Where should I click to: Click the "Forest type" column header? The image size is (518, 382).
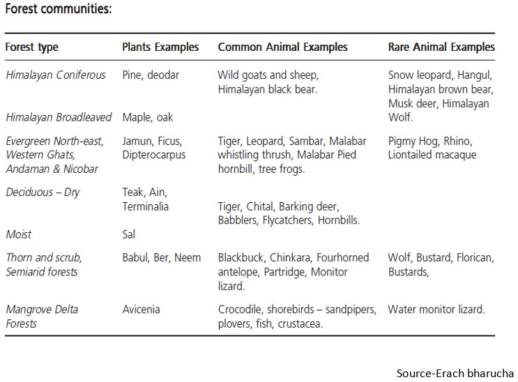coord(32,47)
